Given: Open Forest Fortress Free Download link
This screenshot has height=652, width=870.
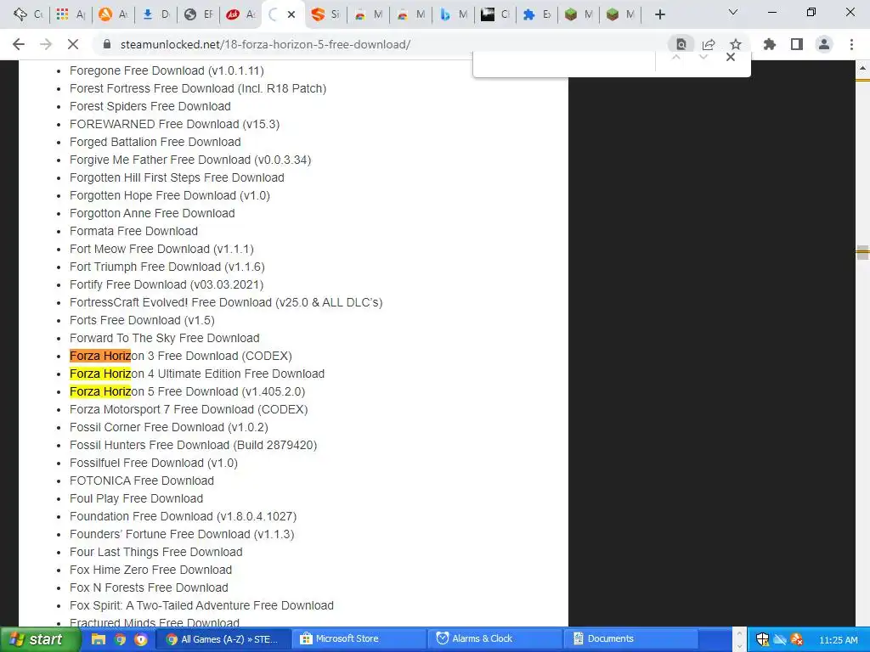Looking at the screenshot, I should [198, 88].
